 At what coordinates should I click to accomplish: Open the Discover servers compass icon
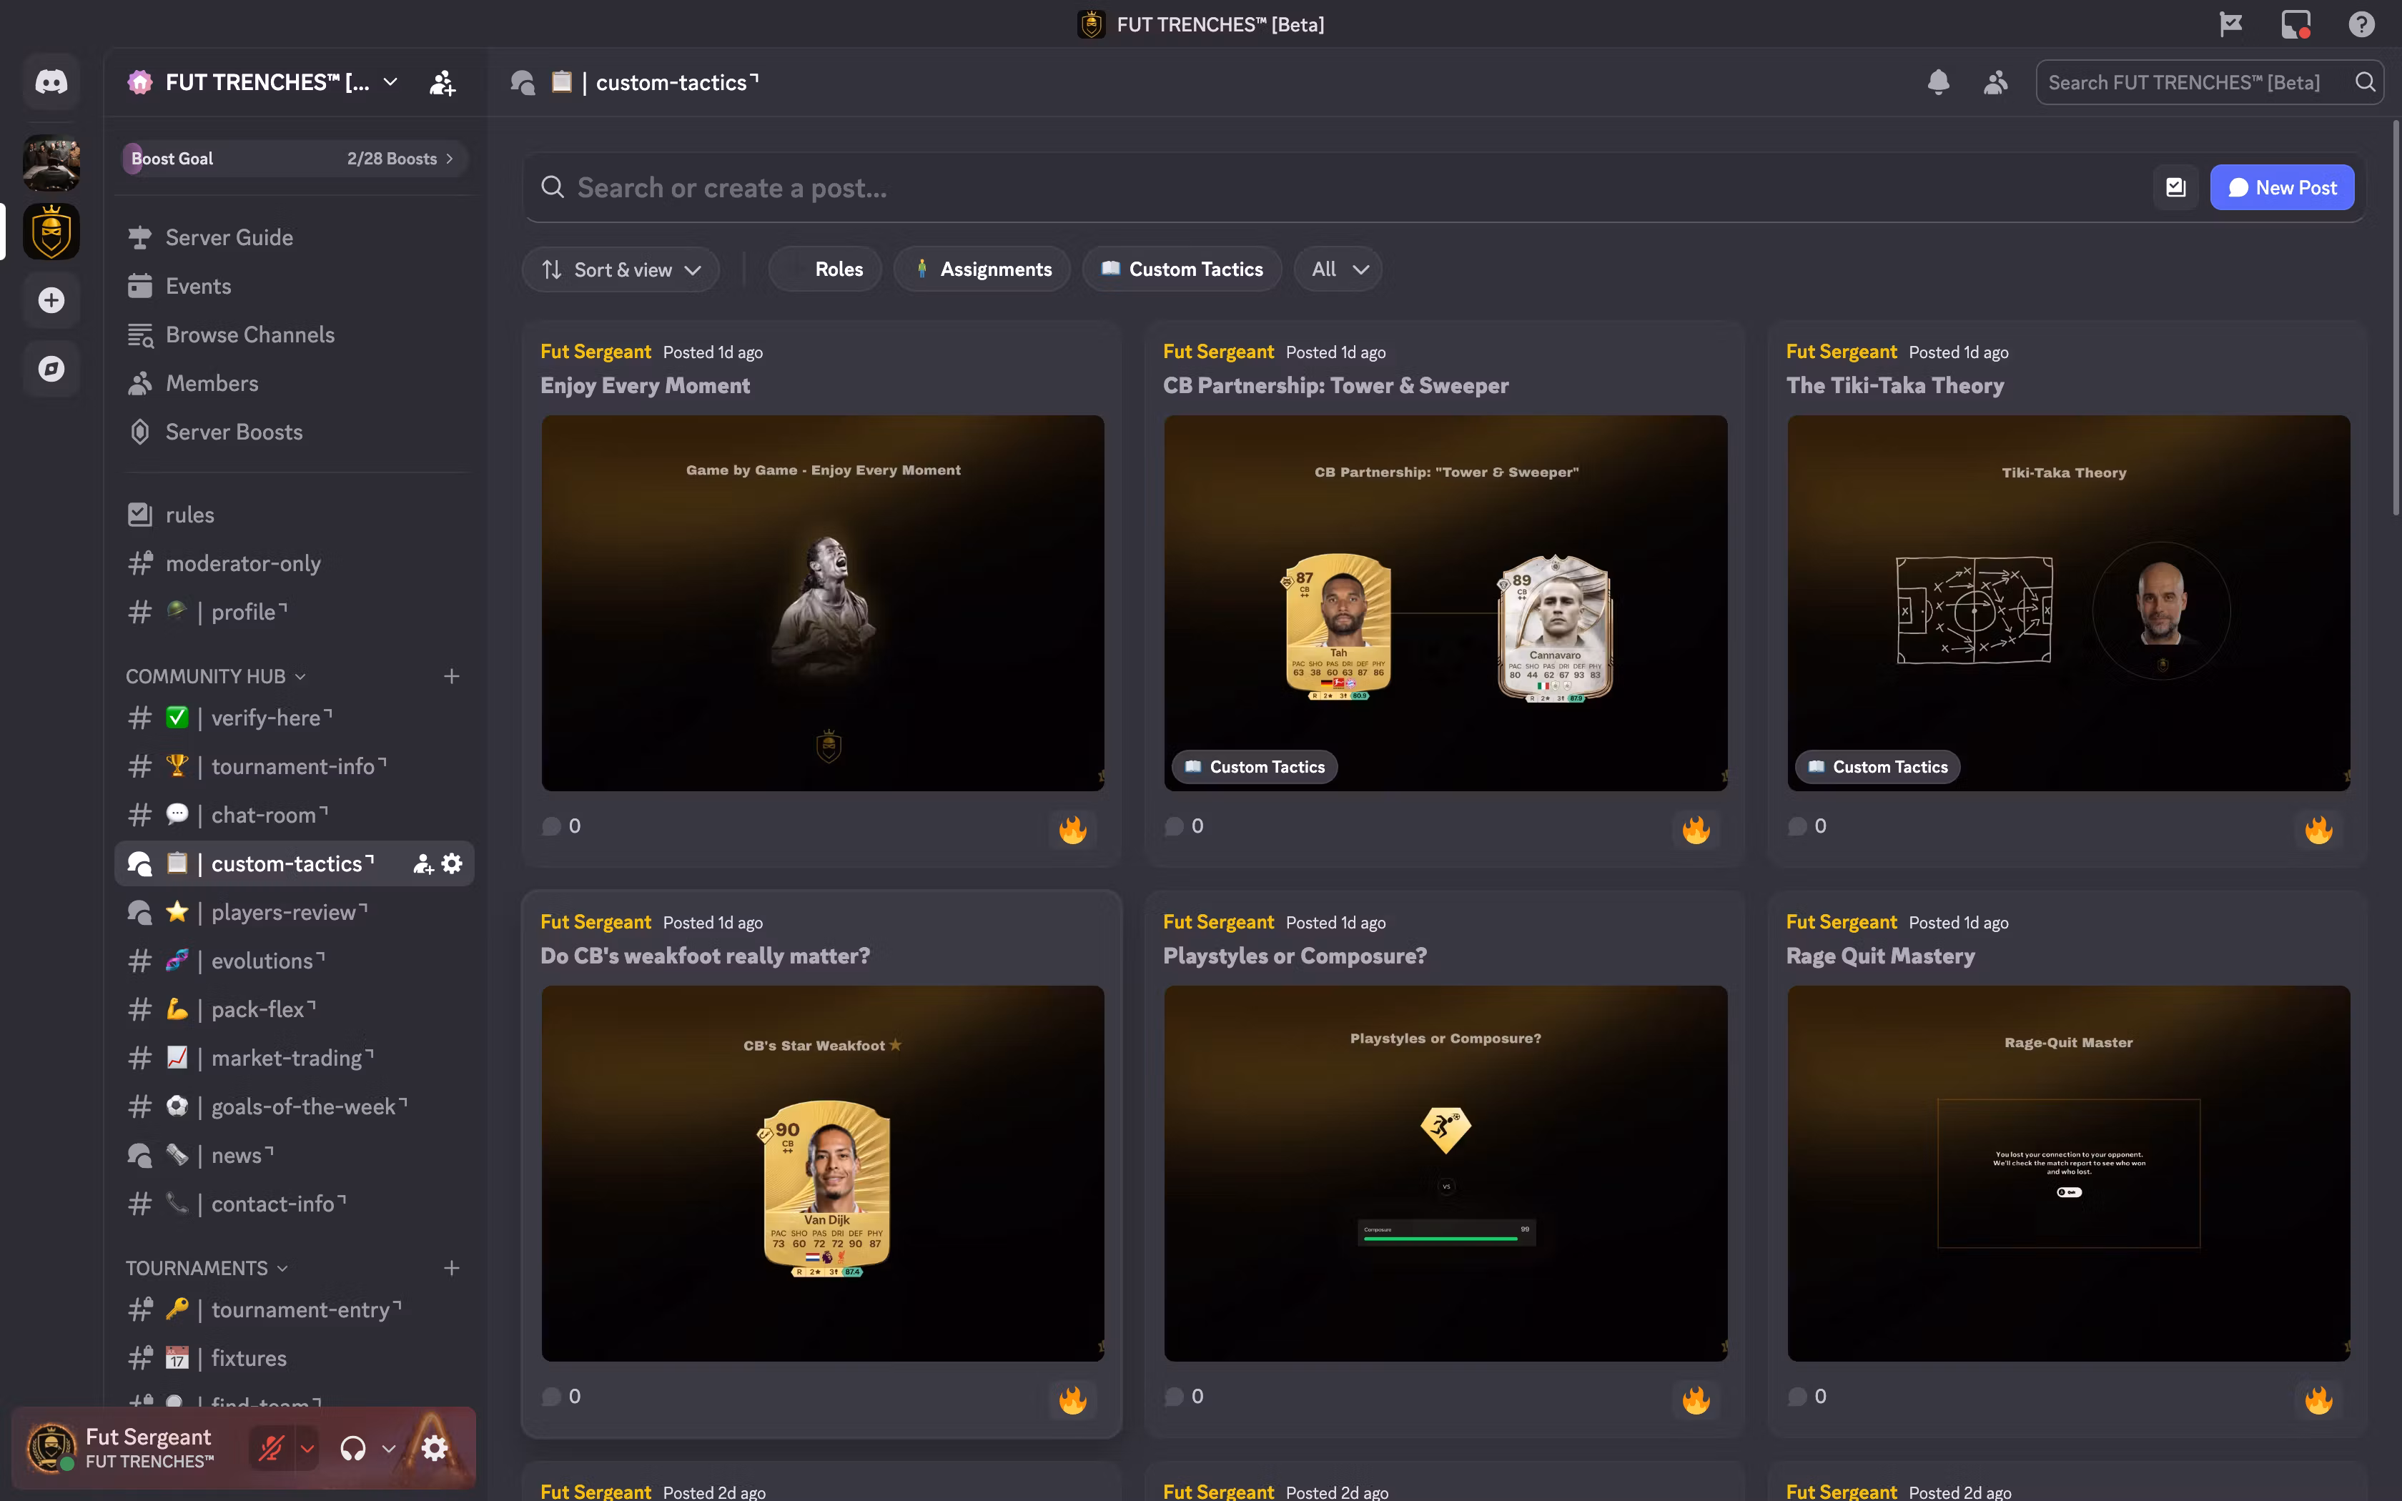[51, 368]
